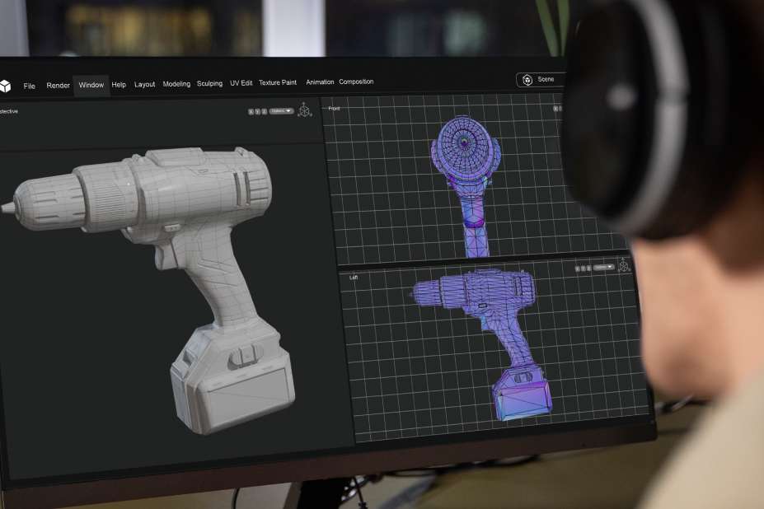The height and width of the screenshot is (509, 764).
Task: Open the Help menu
Action: (x=119, y=85)
